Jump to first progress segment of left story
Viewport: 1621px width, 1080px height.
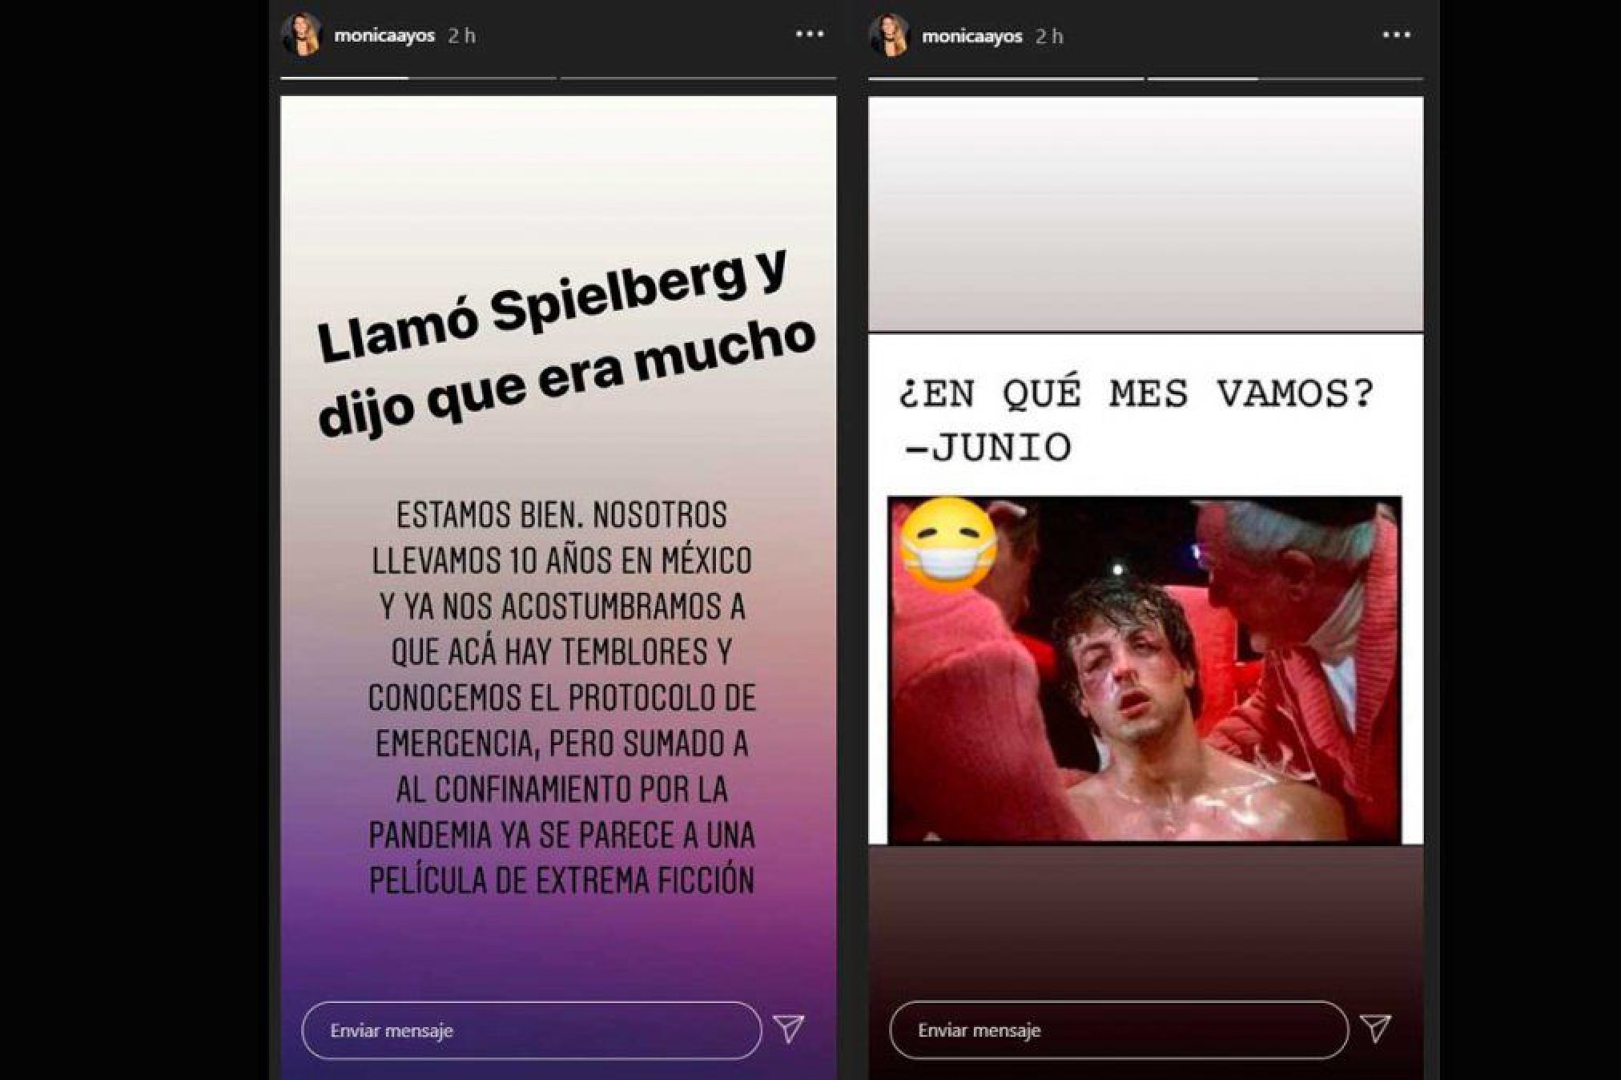point(418,79)
